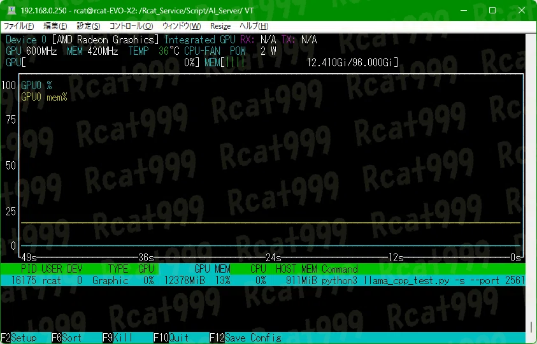Click the MEM usage bar 12.410Gi/96.000Gi
The width and height of the screenshot is (537, 344).
click(301, 62)
